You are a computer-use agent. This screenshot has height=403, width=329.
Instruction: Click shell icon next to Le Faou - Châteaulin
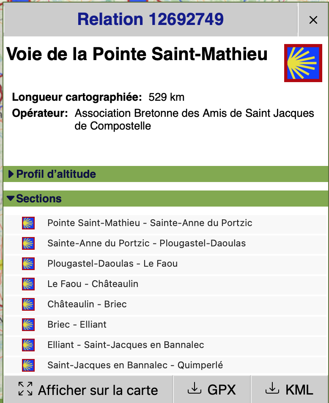28,284
